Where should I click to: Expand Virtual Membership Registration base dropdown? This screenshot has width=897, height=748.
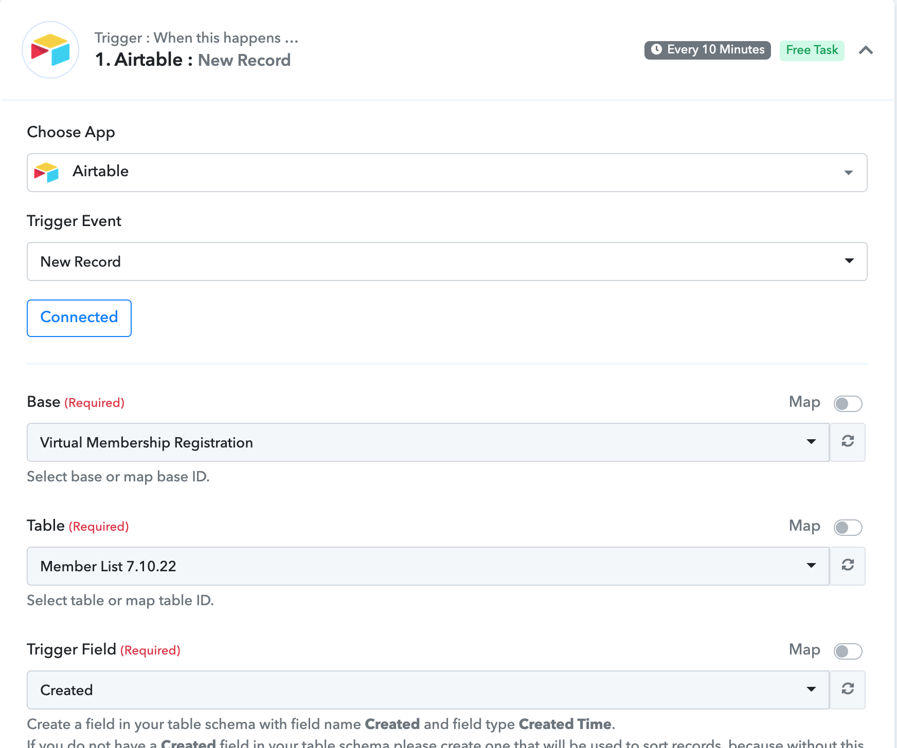pyautogui.click(x=428, y=442)
